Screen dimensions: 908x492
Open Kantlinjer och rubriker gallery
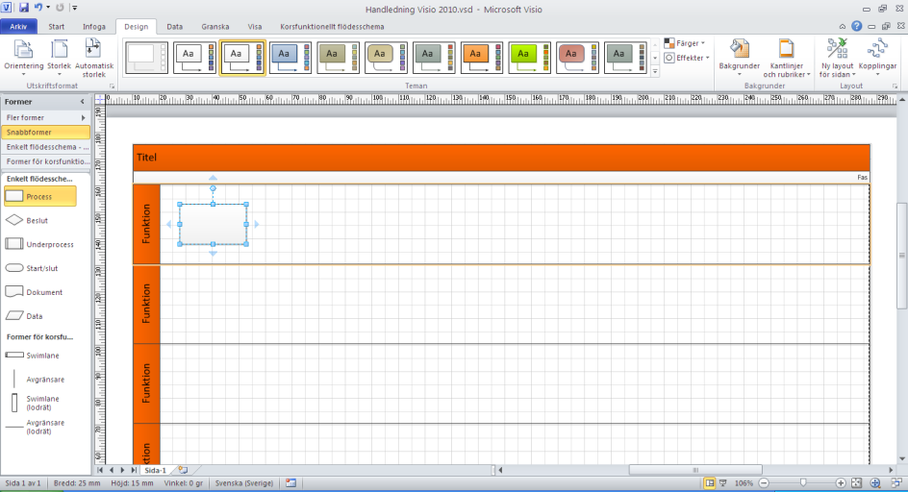(787, 58)
